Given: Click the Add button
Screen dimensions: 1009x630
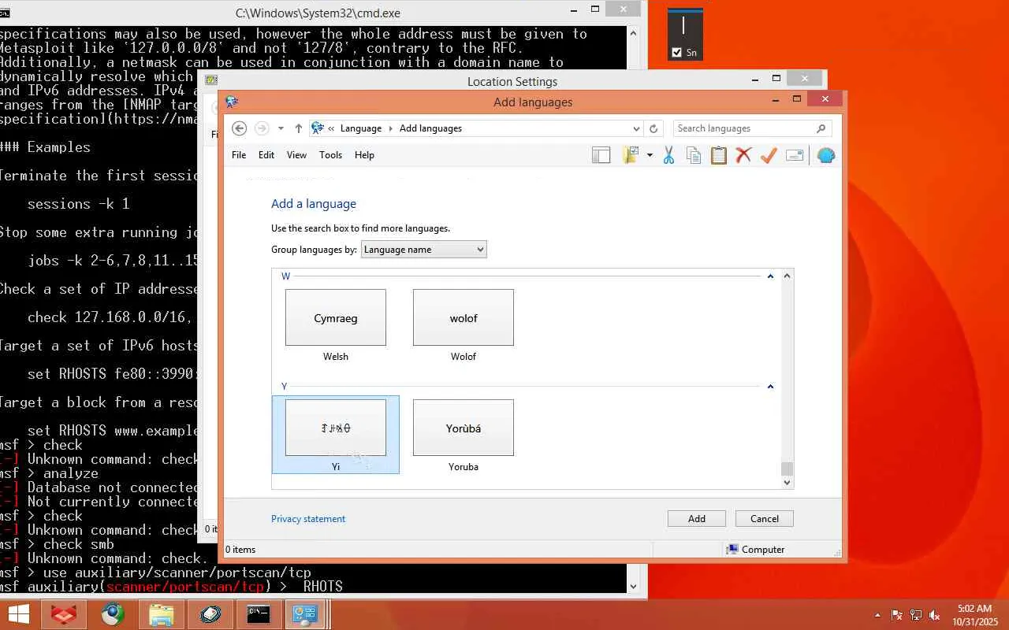Looking at the screenshot, I should tap(697, 519).
